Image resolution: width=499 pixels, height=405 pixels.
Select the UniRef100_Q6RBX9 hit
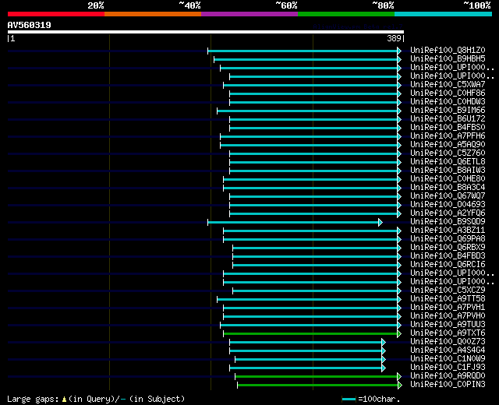tap(448, 248)
